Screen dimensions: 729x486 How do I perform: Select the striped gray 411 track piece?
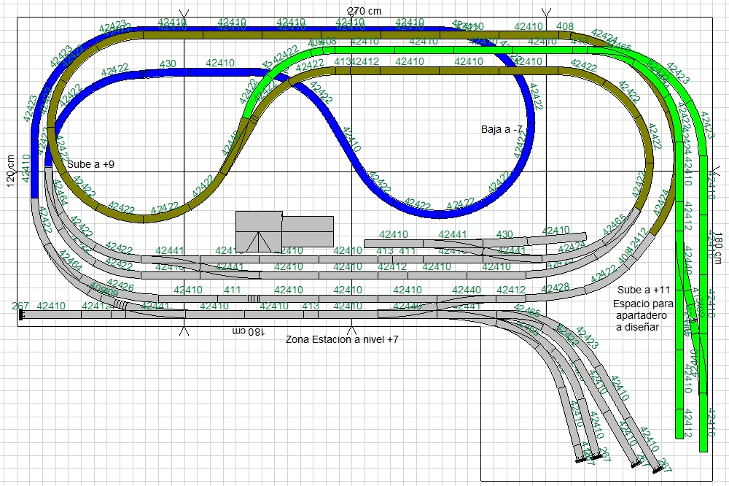pos(238,298)
